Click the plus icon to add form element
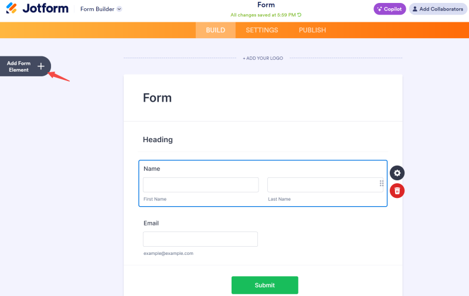The image size is (469, 296). point(41,66)
